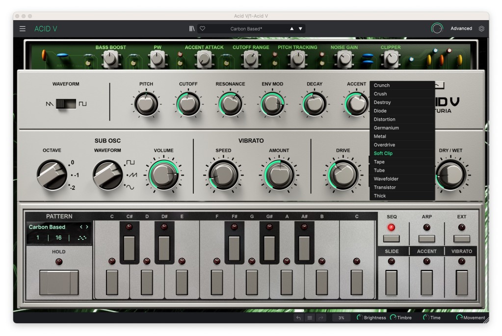The width and height of the screenshot is (502, 336).
Task: Toggle the SEQ mode button
Action: [391, 238]
